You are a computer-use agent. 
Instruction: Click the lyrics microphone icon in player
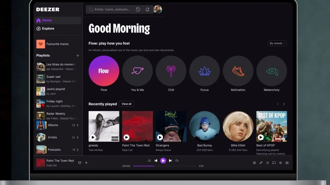tap(261, 163)
